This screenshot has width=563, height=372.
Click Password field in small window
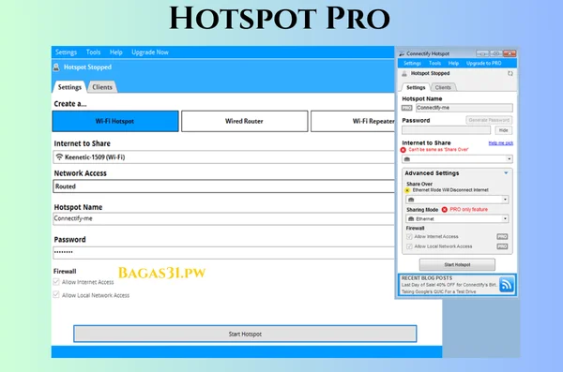coord(447,130)
